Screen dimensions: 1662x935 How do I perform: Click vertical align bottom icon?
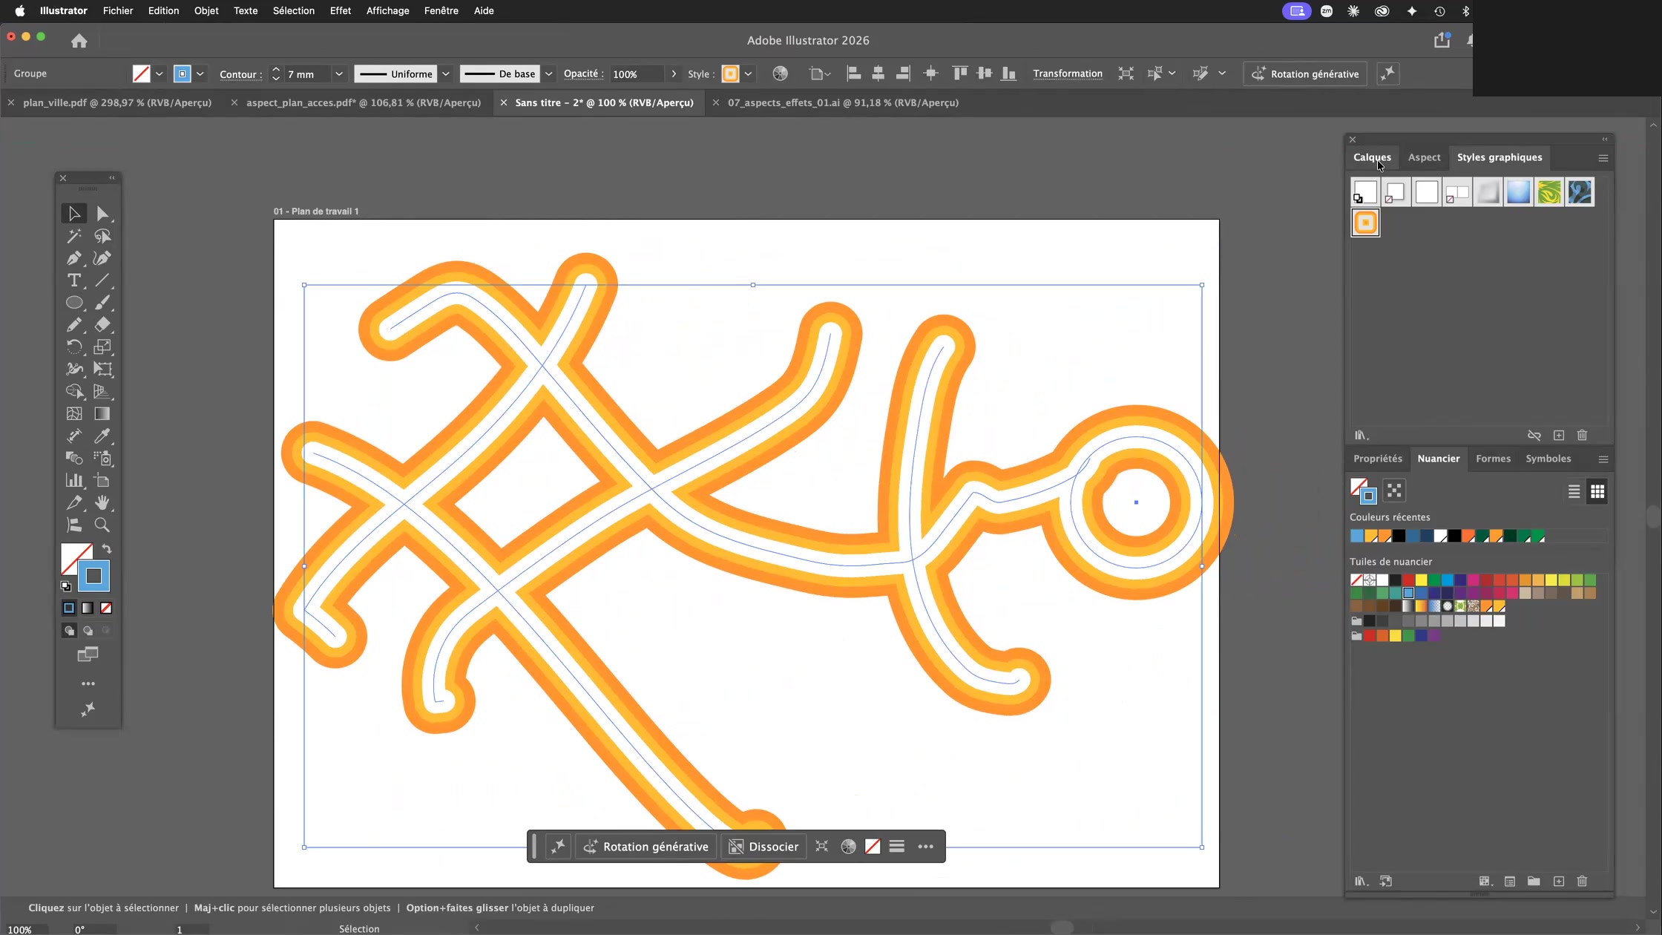point(1009,73)
